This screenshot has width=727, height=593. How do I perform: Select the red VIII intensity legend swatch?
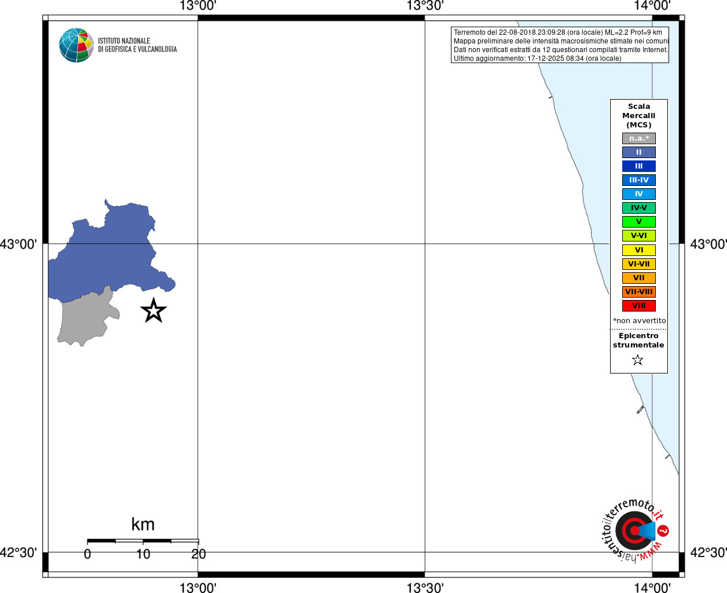(x=638, y=306)
